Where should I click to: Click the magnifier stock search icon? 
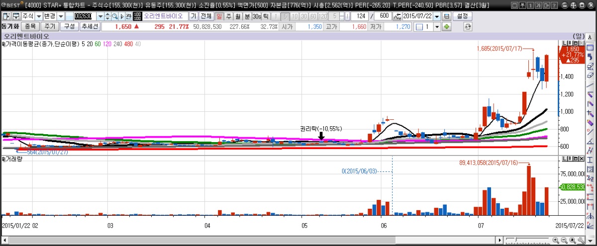pos(114,16)
